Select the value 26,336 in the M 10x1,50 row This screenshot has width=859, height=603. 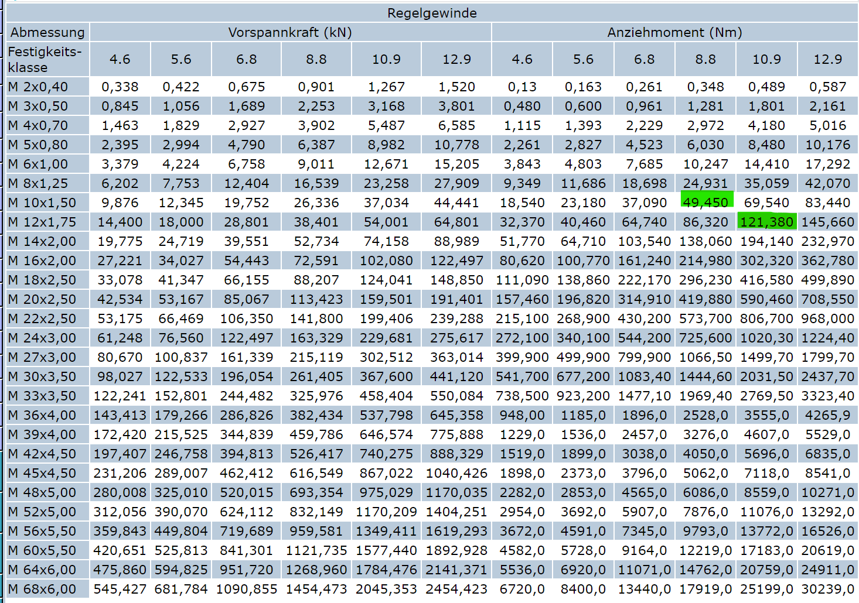(x=316, y=203)
